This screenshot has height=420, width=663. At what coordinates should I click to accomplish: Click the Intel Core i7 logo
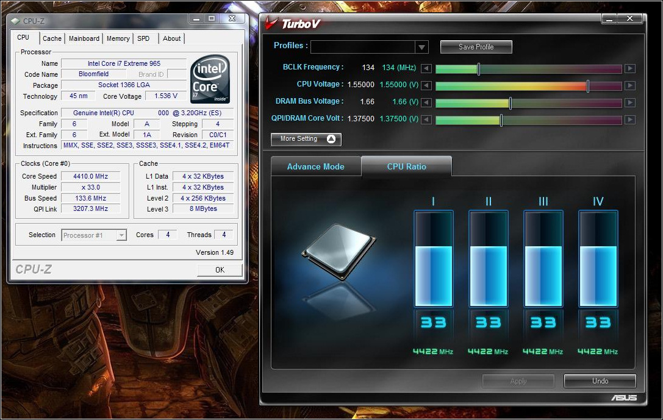(x=210, y=80)
